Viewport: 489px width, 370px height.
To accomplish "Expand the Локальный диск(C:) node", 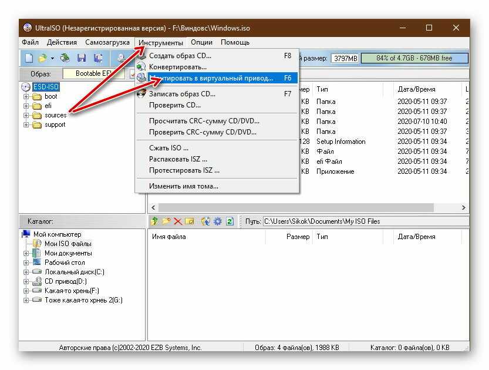I will (x=26, y=272).
